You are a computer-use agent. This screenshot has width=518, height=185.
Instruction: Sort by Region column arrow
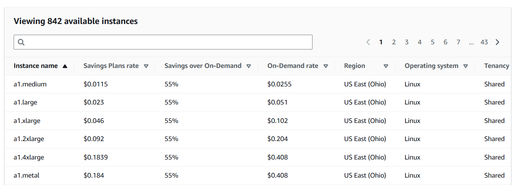click(386, 66)
